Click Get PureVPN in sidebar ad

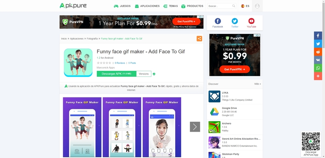coord(235,69)
